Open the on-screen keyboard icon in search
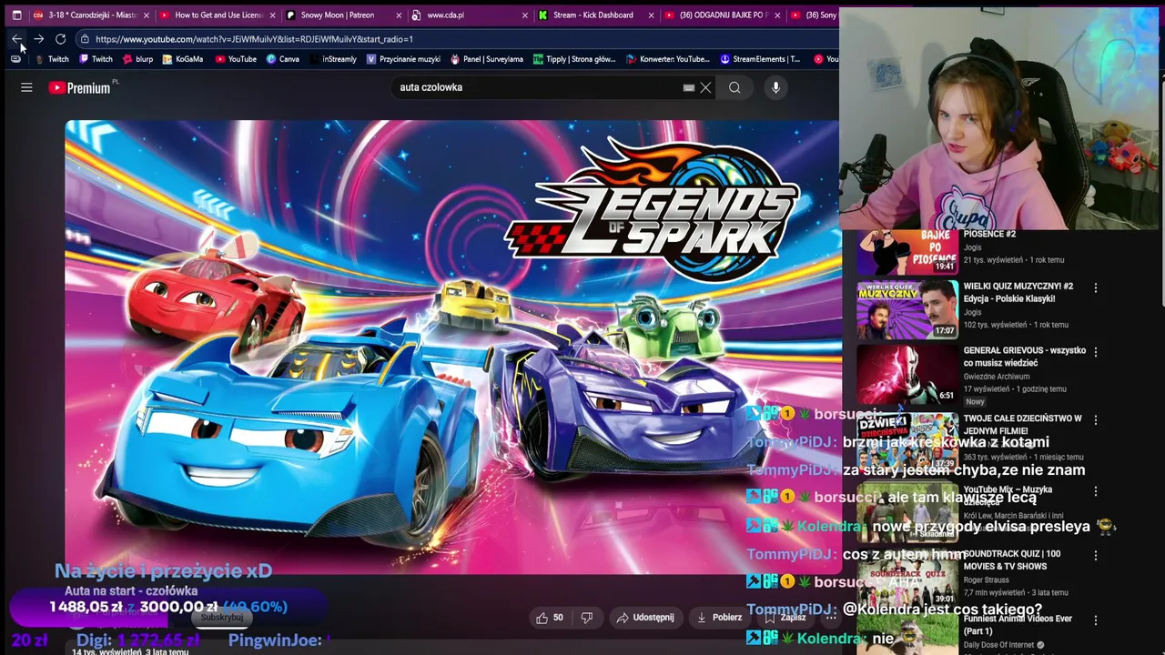 (x=689, y=87)
